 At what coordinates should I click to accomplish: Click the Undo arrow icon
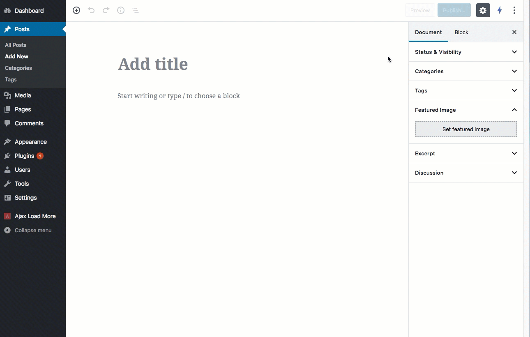click(x=91, y=10)
